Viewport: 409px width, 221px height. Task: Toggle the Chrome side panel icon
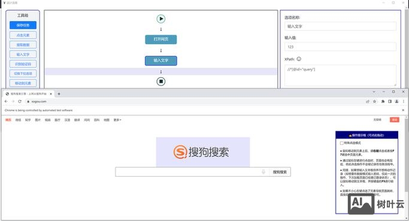click(x=390, y=101)
